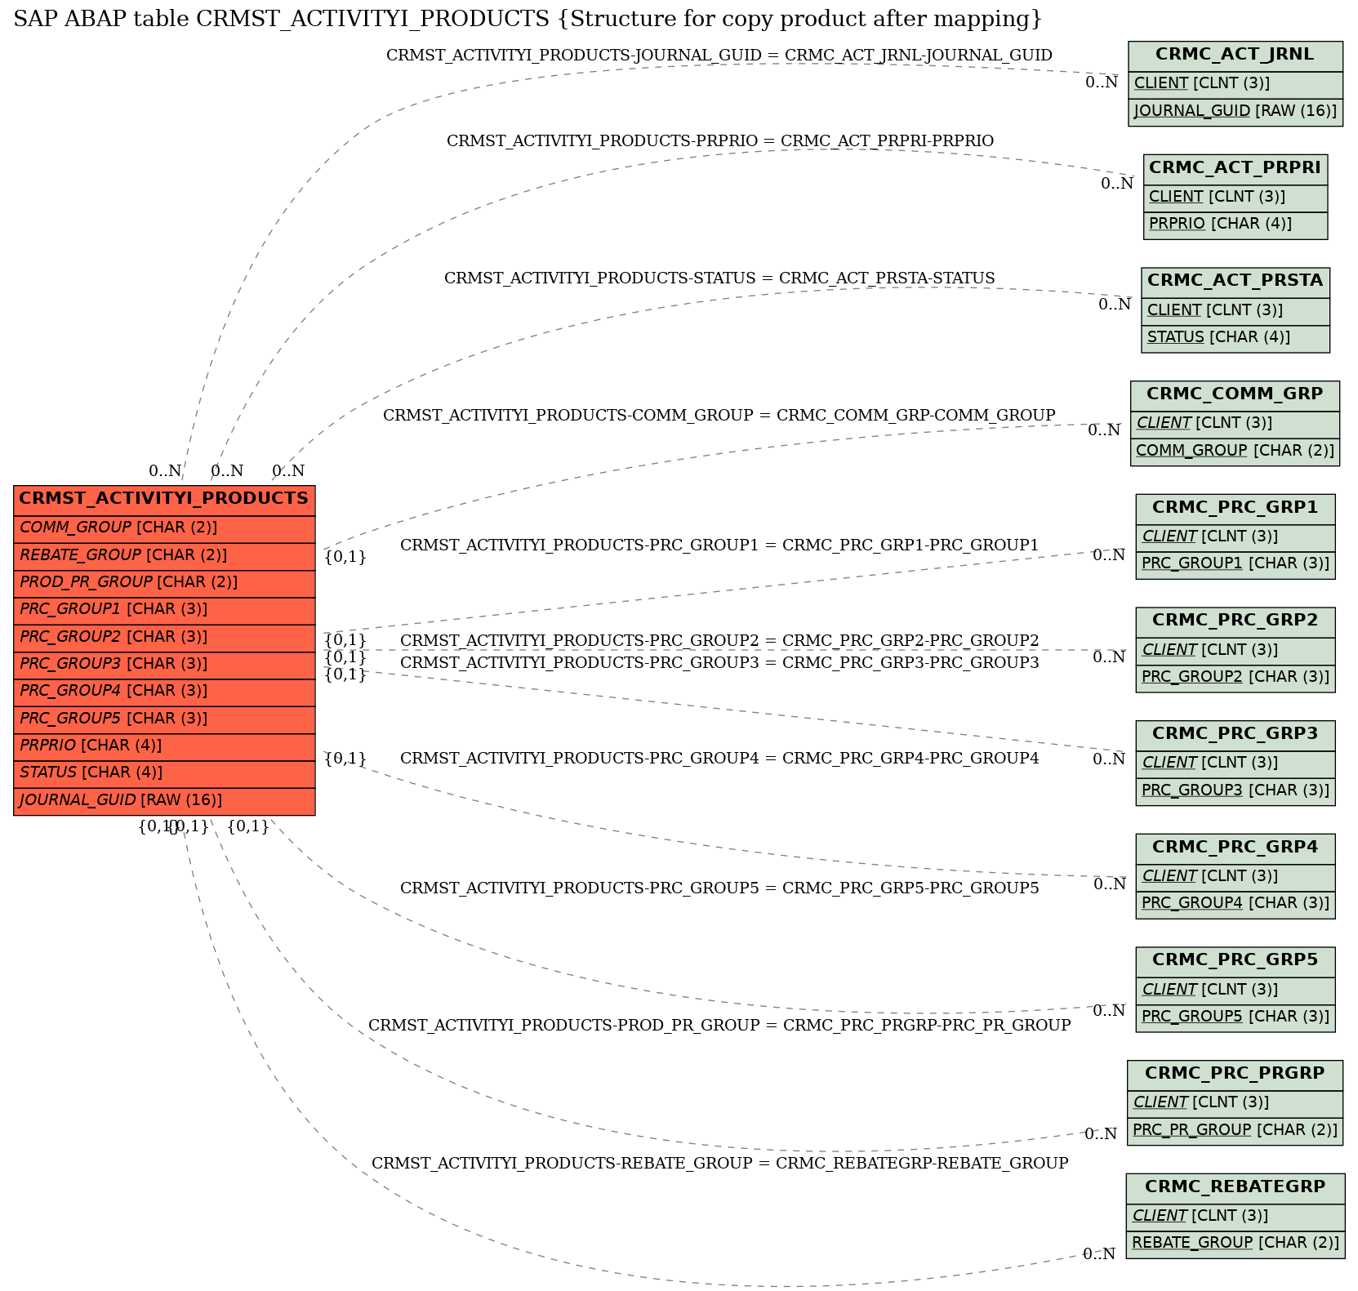Click COMM_GROUP [CHAR (2)] in CRMC_COMM_GRP
Screen dimensions: 1358x1291
coord(1235,452)
